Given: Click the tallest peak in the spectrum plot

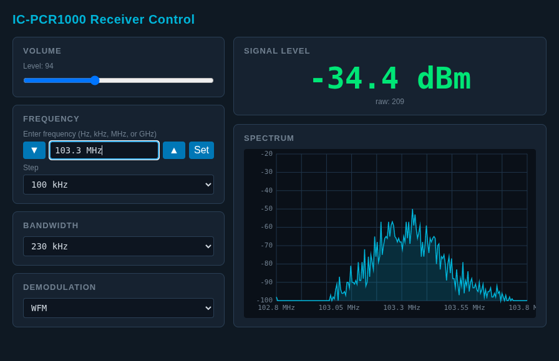Looking at the screenshot, I should (412, 211).
